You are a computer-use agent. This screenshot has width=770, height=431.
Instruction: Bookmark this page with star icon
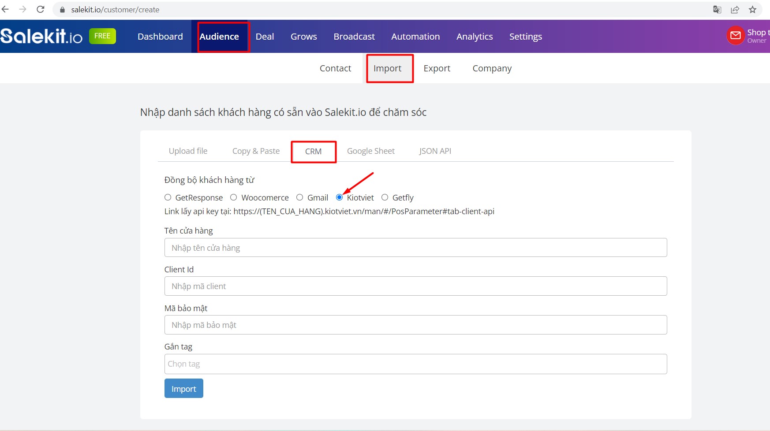click(x=752, y=10)
